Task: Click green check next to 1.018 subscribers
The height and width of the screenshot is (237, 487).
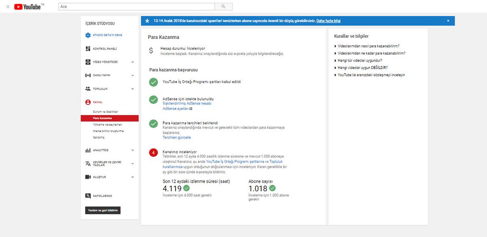Action: [x=272, y=188]
